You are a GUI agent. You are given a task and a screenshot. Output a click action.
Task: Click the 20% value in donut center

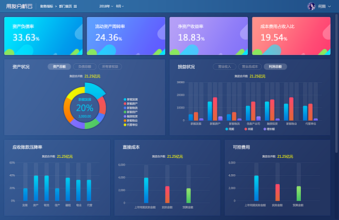84,108
